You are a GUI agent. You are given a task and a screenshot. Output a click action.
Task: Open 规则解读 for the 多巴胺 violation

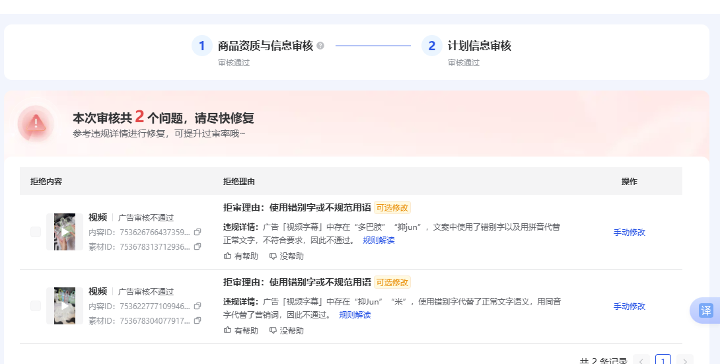point(379,240)
